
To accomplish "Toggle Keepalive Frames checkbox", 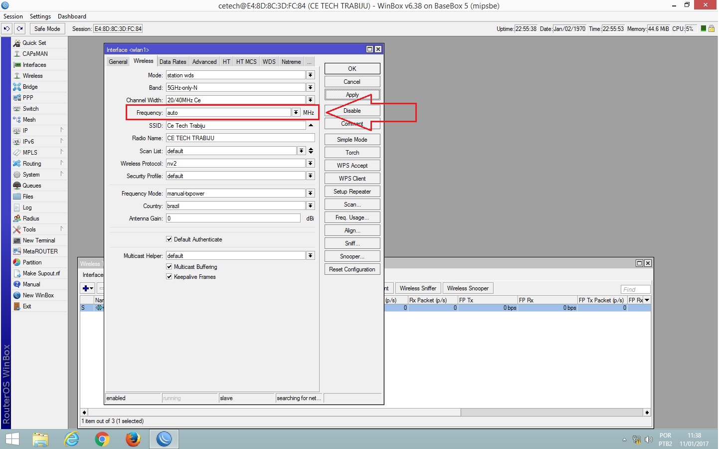I will point(169,277).
